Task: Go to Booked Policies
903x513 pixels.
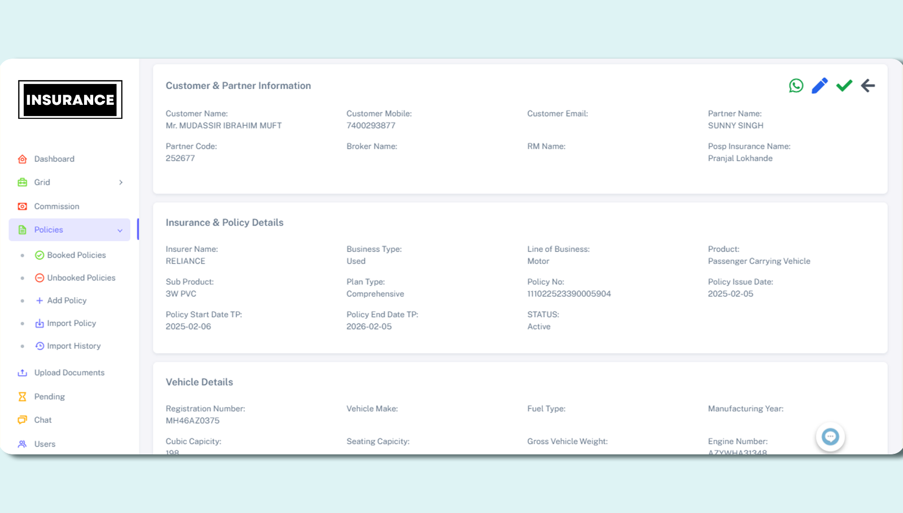Action: [76, 255]
